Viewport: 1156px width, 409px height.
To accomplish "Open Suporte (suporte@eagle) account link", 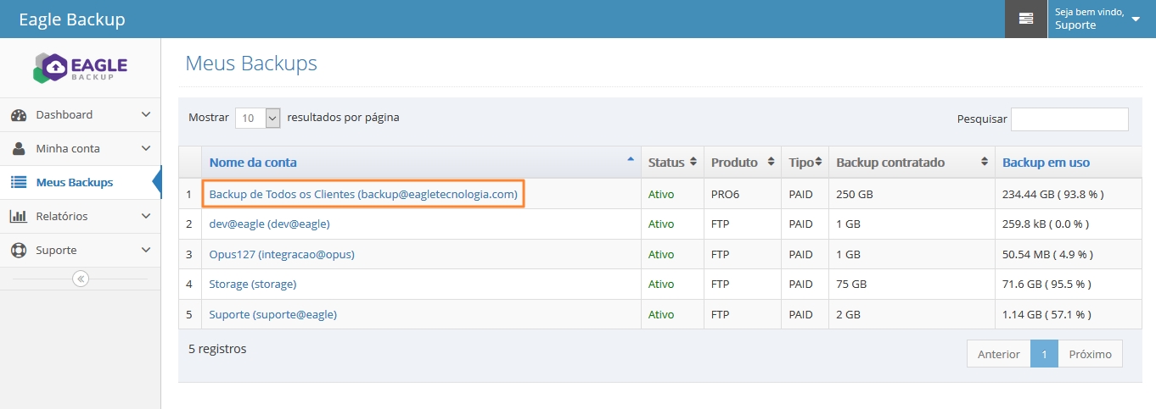I will (x=273, y=315).
